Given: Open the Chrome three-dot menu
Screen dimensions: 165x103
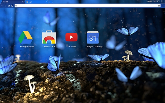Looking at the screenshot, I should 163,6.
